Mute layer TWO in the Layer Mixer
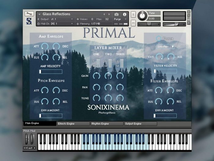The width and height of the screenshot is (214, 161). pyautogui.click(x=106, y=66)
